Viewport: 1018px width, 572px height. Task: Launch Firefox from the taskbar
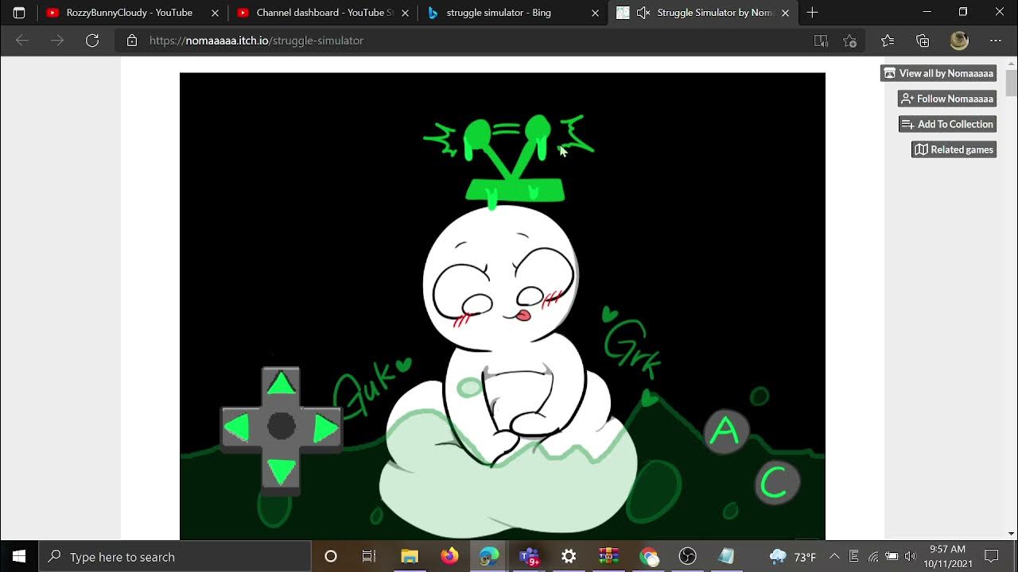click(x=449, y=557)
